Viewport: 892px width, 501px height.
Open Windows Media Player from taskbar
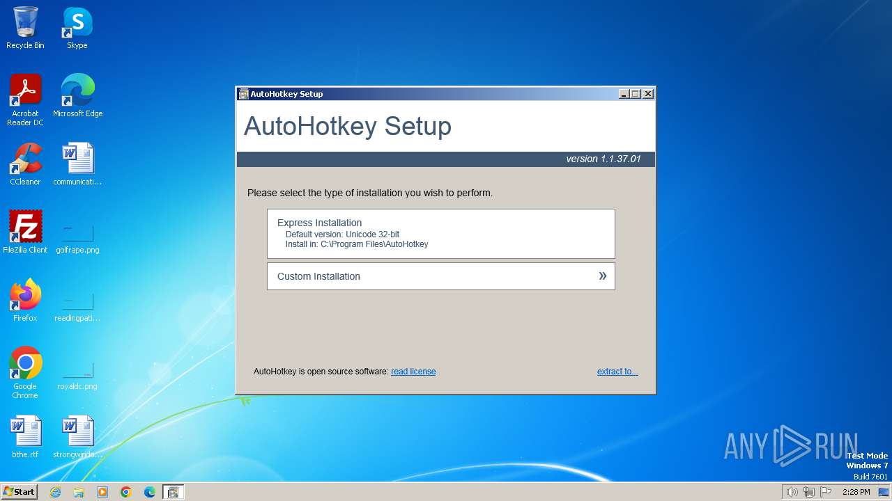tap(102, 492)
